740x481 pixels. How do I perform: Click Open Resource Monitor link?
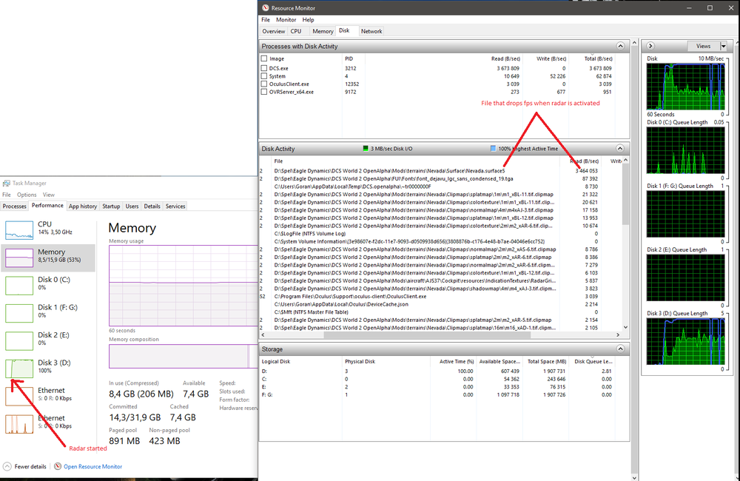click(93, 466)
